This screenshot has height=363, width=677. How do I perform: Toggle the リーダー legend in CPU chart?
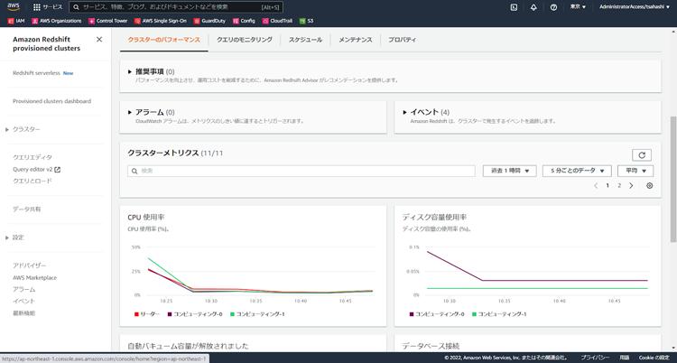(147, 314)
